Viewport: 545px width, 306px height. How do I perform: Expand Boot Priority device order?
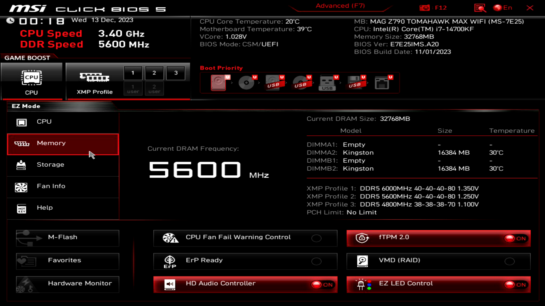click(221, 68)
